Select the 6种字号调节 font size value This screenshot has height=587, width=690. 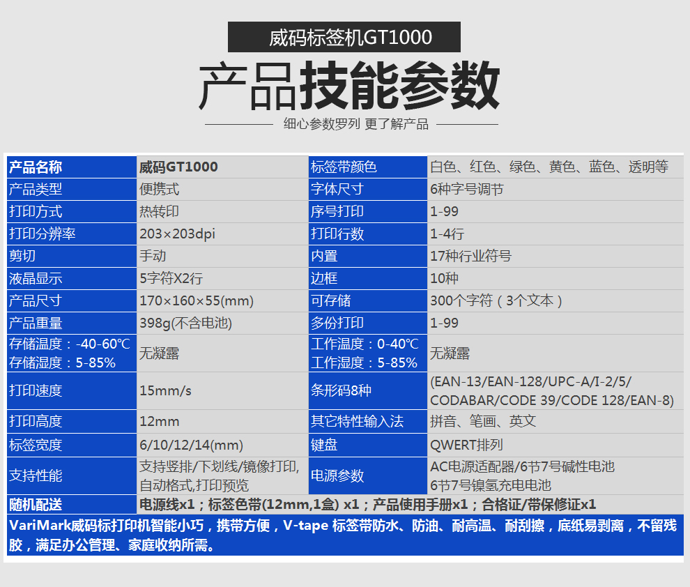pos(466,190)
